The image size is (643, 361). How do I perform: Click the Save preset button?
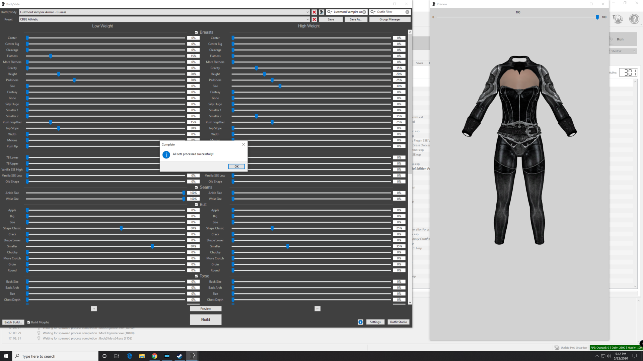331,19
